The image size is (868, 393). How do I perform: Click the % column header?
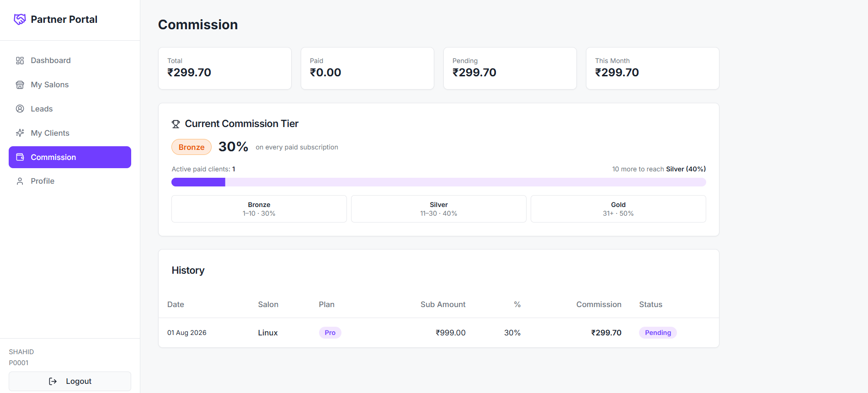click(x=517, y=304)
